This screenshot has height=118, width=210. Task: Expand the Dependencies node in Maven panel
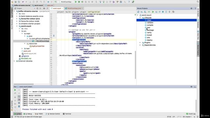140,45
